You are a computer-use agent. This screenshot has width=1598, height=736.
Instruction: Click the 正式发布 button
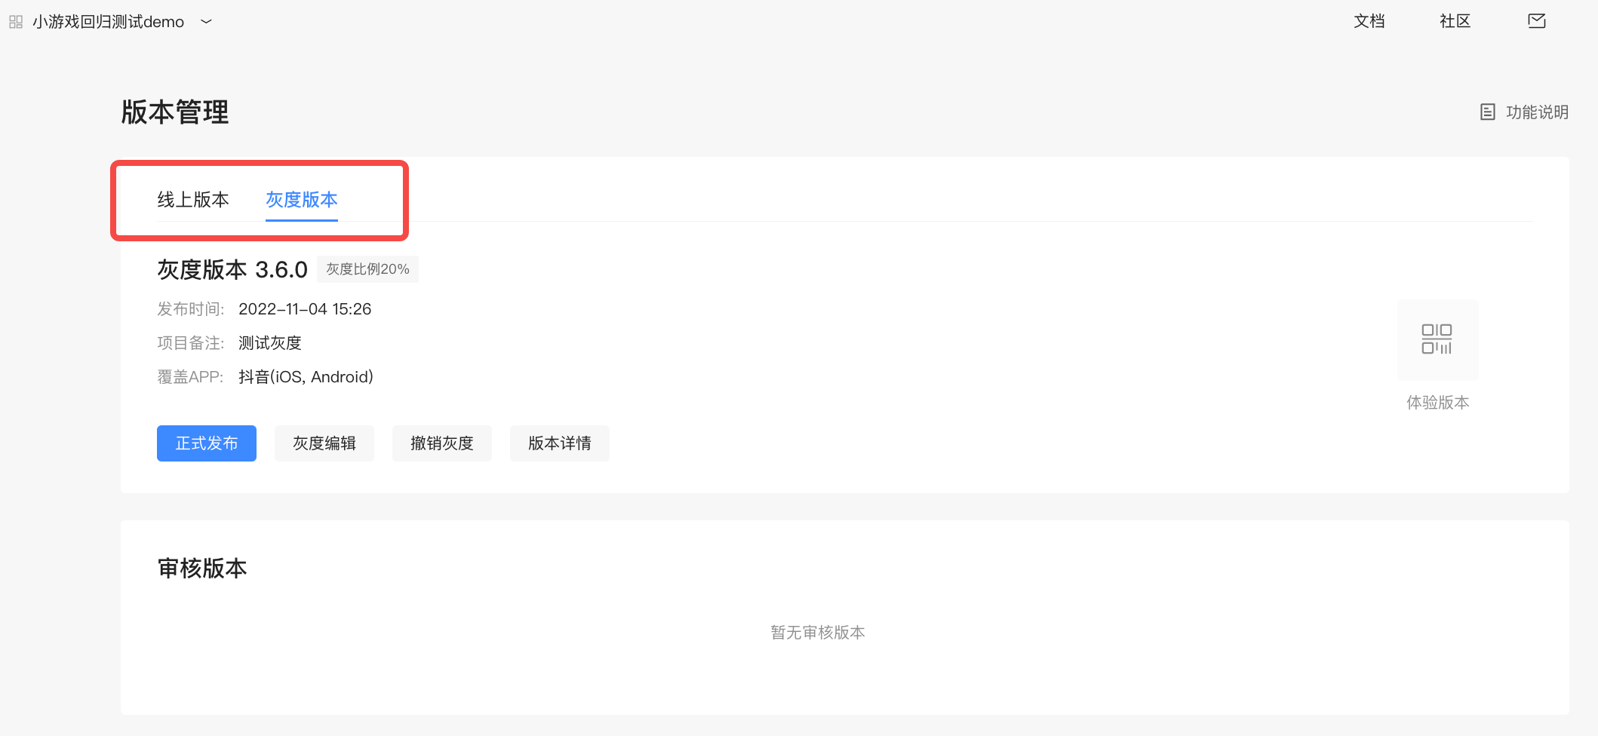click(x=207, y=443)
